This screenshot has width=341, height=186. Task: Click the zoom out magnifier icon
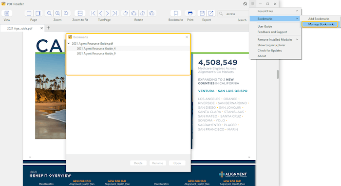click(x=49, y=13)
